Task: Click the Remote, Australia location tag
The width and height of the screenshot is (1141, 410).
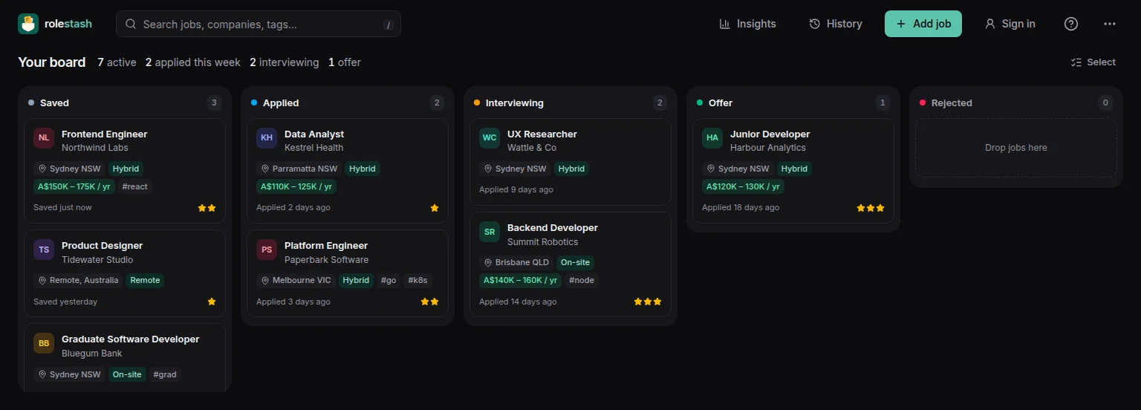Action: point(78,280)
